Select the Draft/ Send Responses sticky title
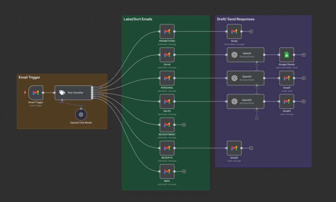Screen dimensions: 336x202 pos(236,19)
